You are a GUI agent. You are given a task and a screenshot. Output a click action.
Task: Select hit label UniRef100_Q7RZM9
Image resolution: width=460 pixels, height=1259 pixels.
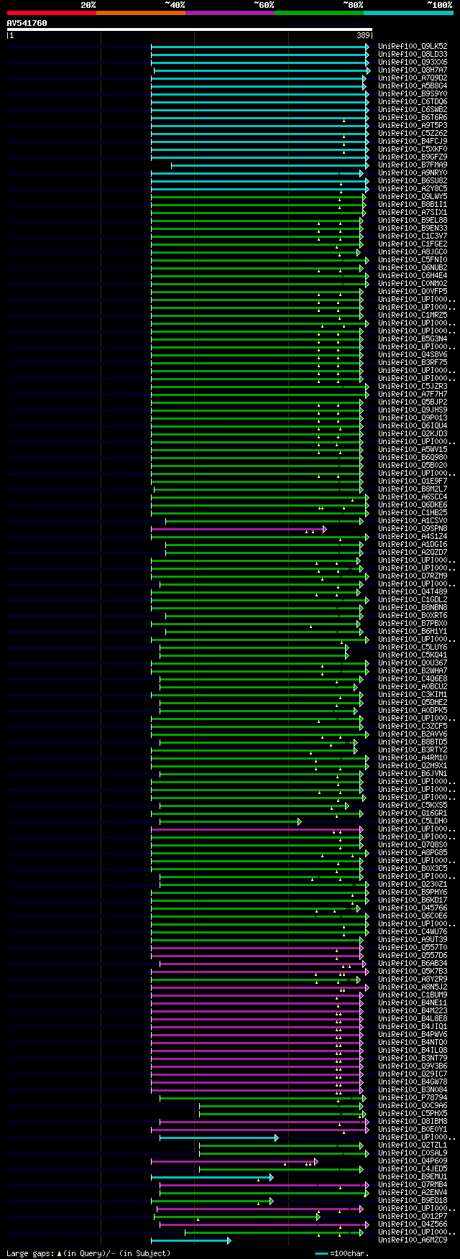pos(413,576)
